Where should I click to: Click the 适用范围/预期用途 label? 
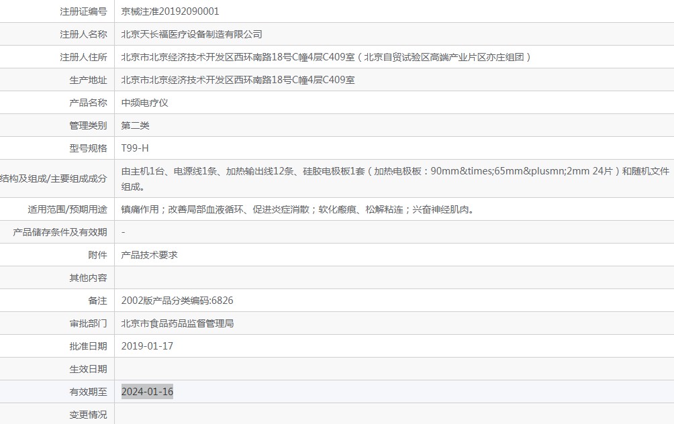click(x=68, y=209)
